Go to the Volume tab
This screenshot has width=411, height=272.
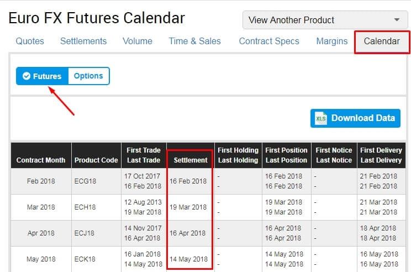138,41
